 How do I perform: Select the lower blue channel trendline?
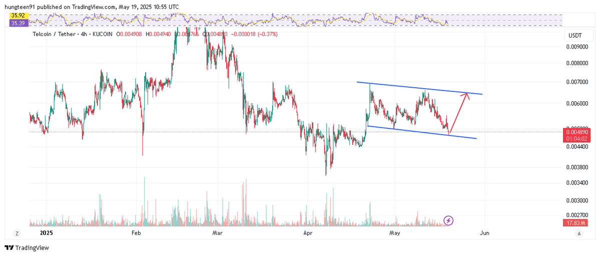(x=422, y=132)
